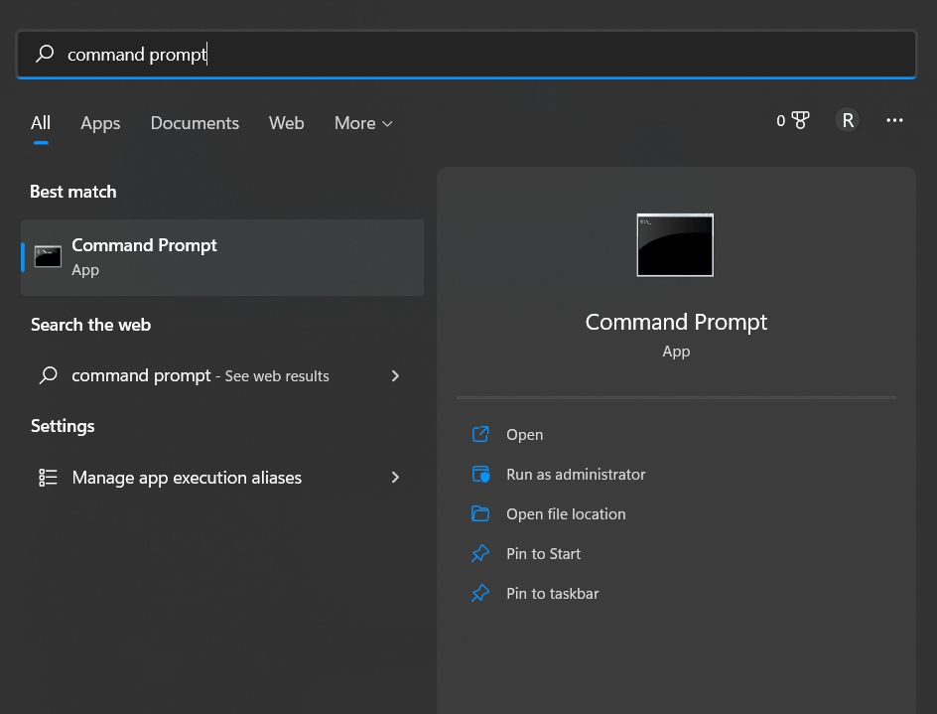Choose Run as administrator
This screenshot has width=937, height=714.
(576, 475)
